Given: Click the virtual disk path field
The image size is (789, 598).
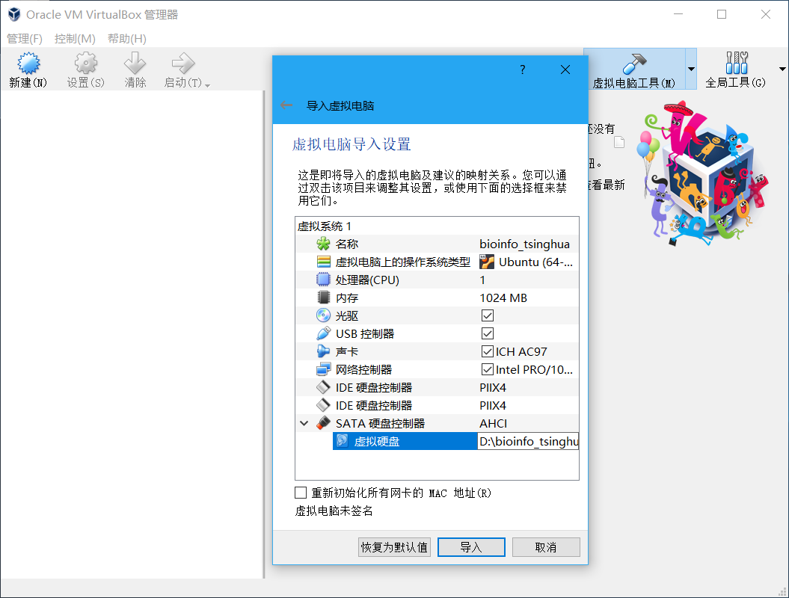Looking at the screenshot, I should pos(527,442).
